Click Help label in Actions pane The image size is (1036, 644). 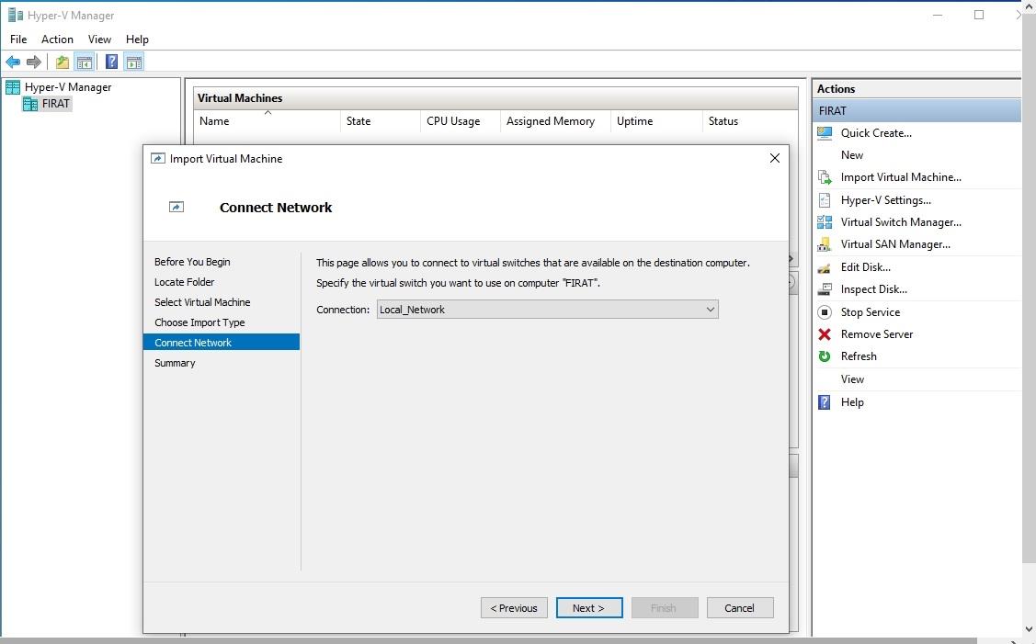(851, 402)
